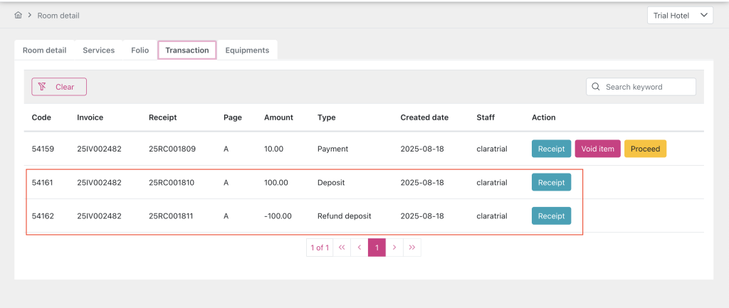Click the filter icon on Clear button
Image resolution: width=729 pixels, height=308 pixels.
click(43, 87)
